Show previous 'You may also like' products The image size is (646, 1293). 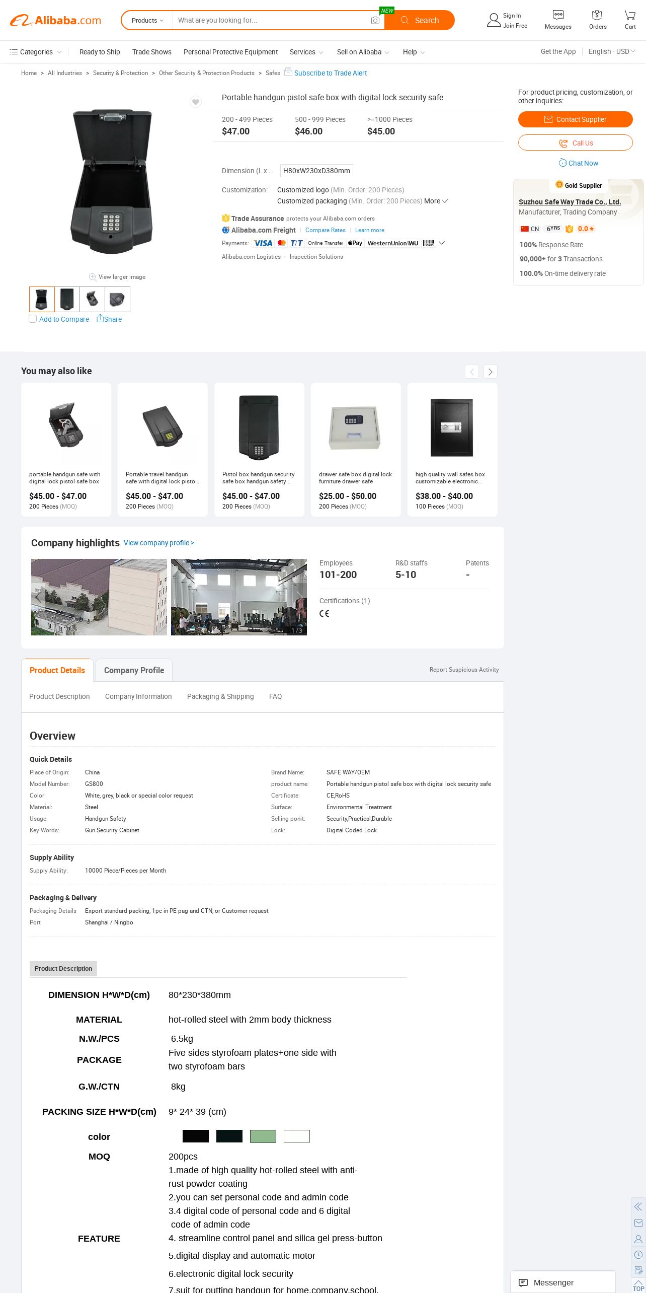pos(472,372)
